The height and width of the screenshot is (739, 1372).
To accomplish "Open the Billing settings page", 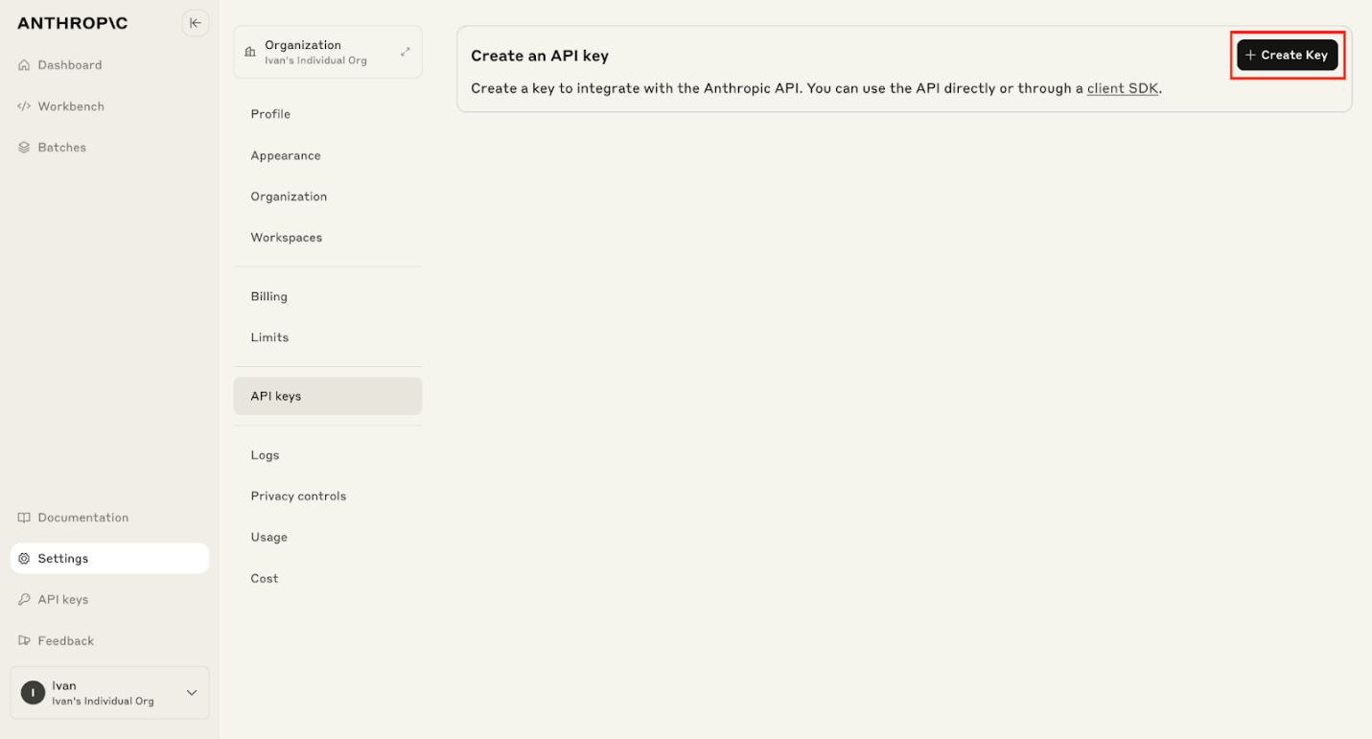I will click(x=268, y=295).
